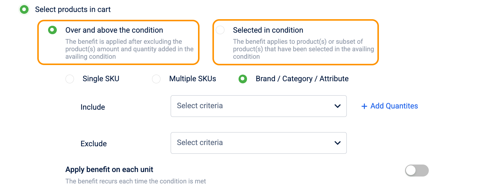Click the "Single SKU" label text
The height and width of the screenshot is (196, 503).
click(101, 79)
